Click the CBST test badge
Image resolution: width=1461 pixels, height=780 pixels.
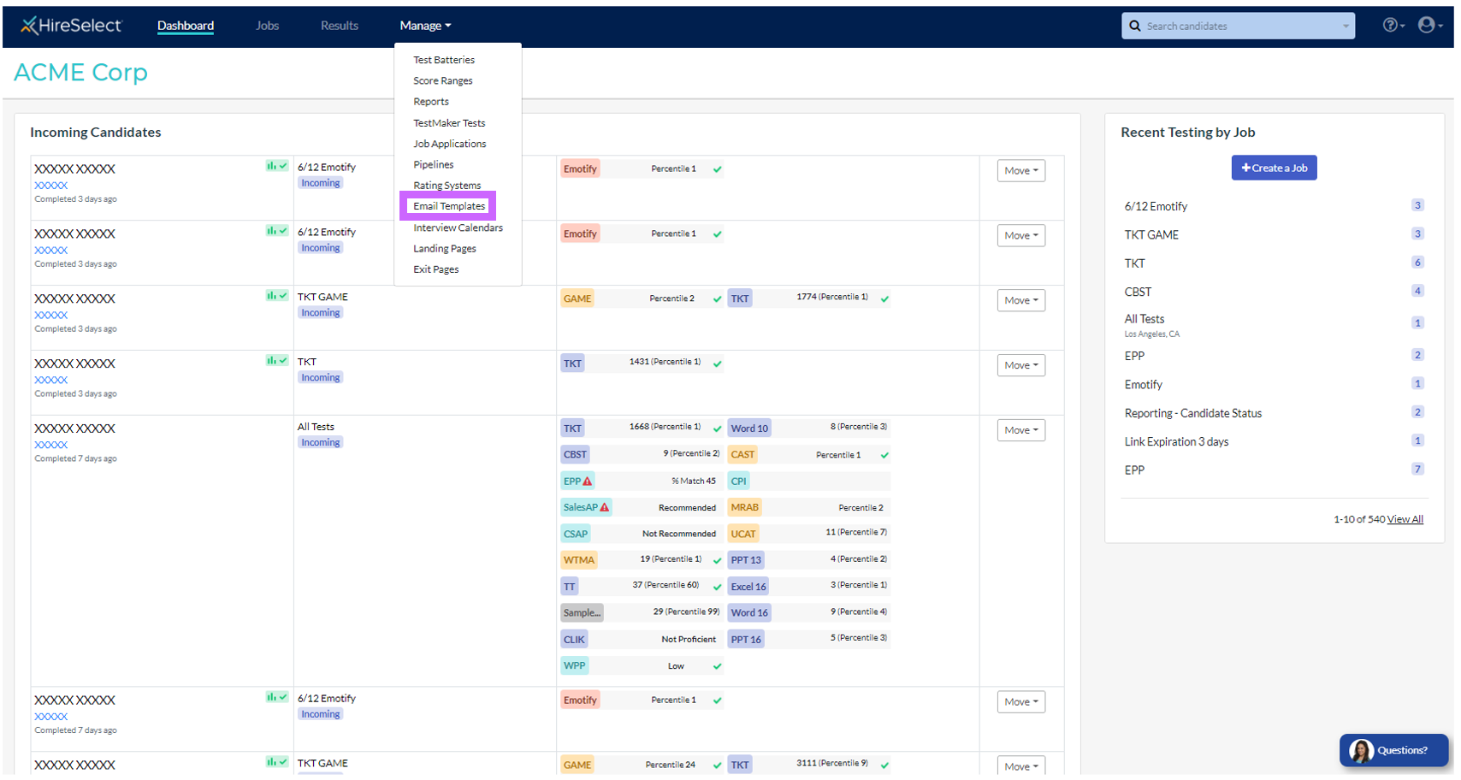pyautogui.click(x=575, y=454)
